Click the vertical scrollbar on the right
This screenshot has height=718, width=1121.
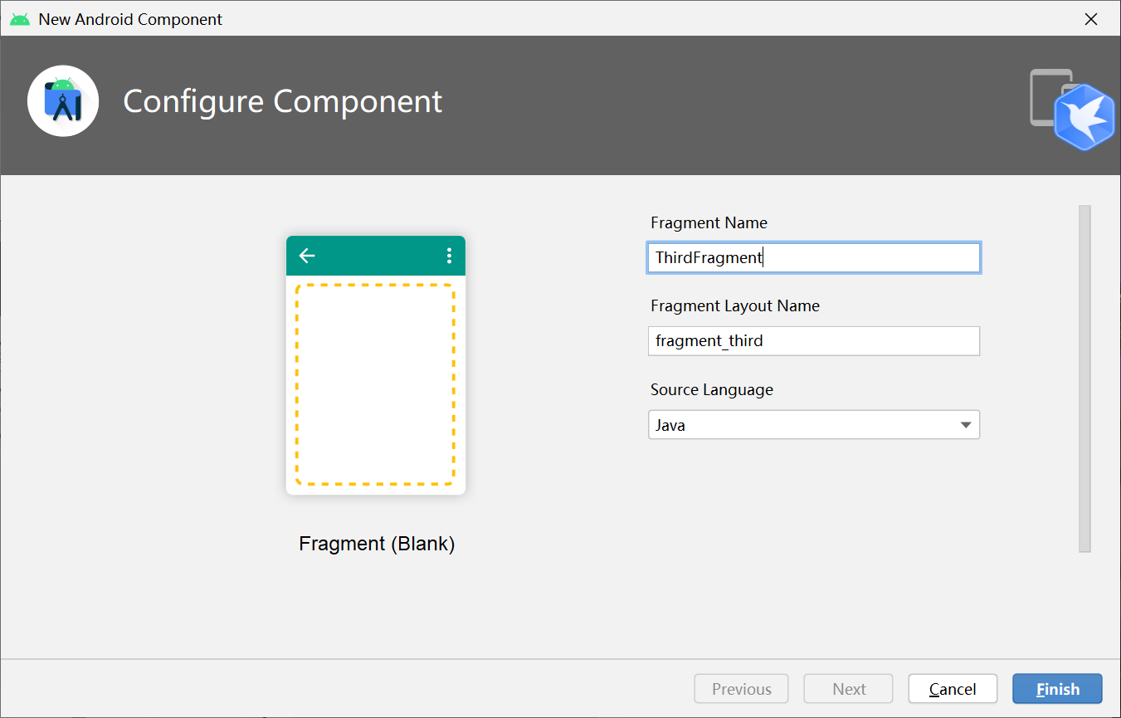1084,379
